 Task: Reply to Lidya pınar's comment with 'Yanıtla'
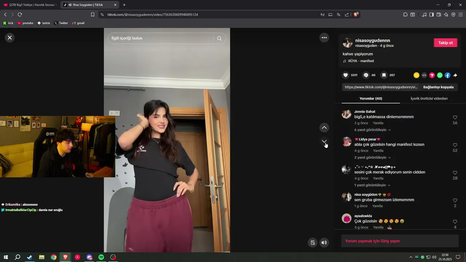click(378, 151)
